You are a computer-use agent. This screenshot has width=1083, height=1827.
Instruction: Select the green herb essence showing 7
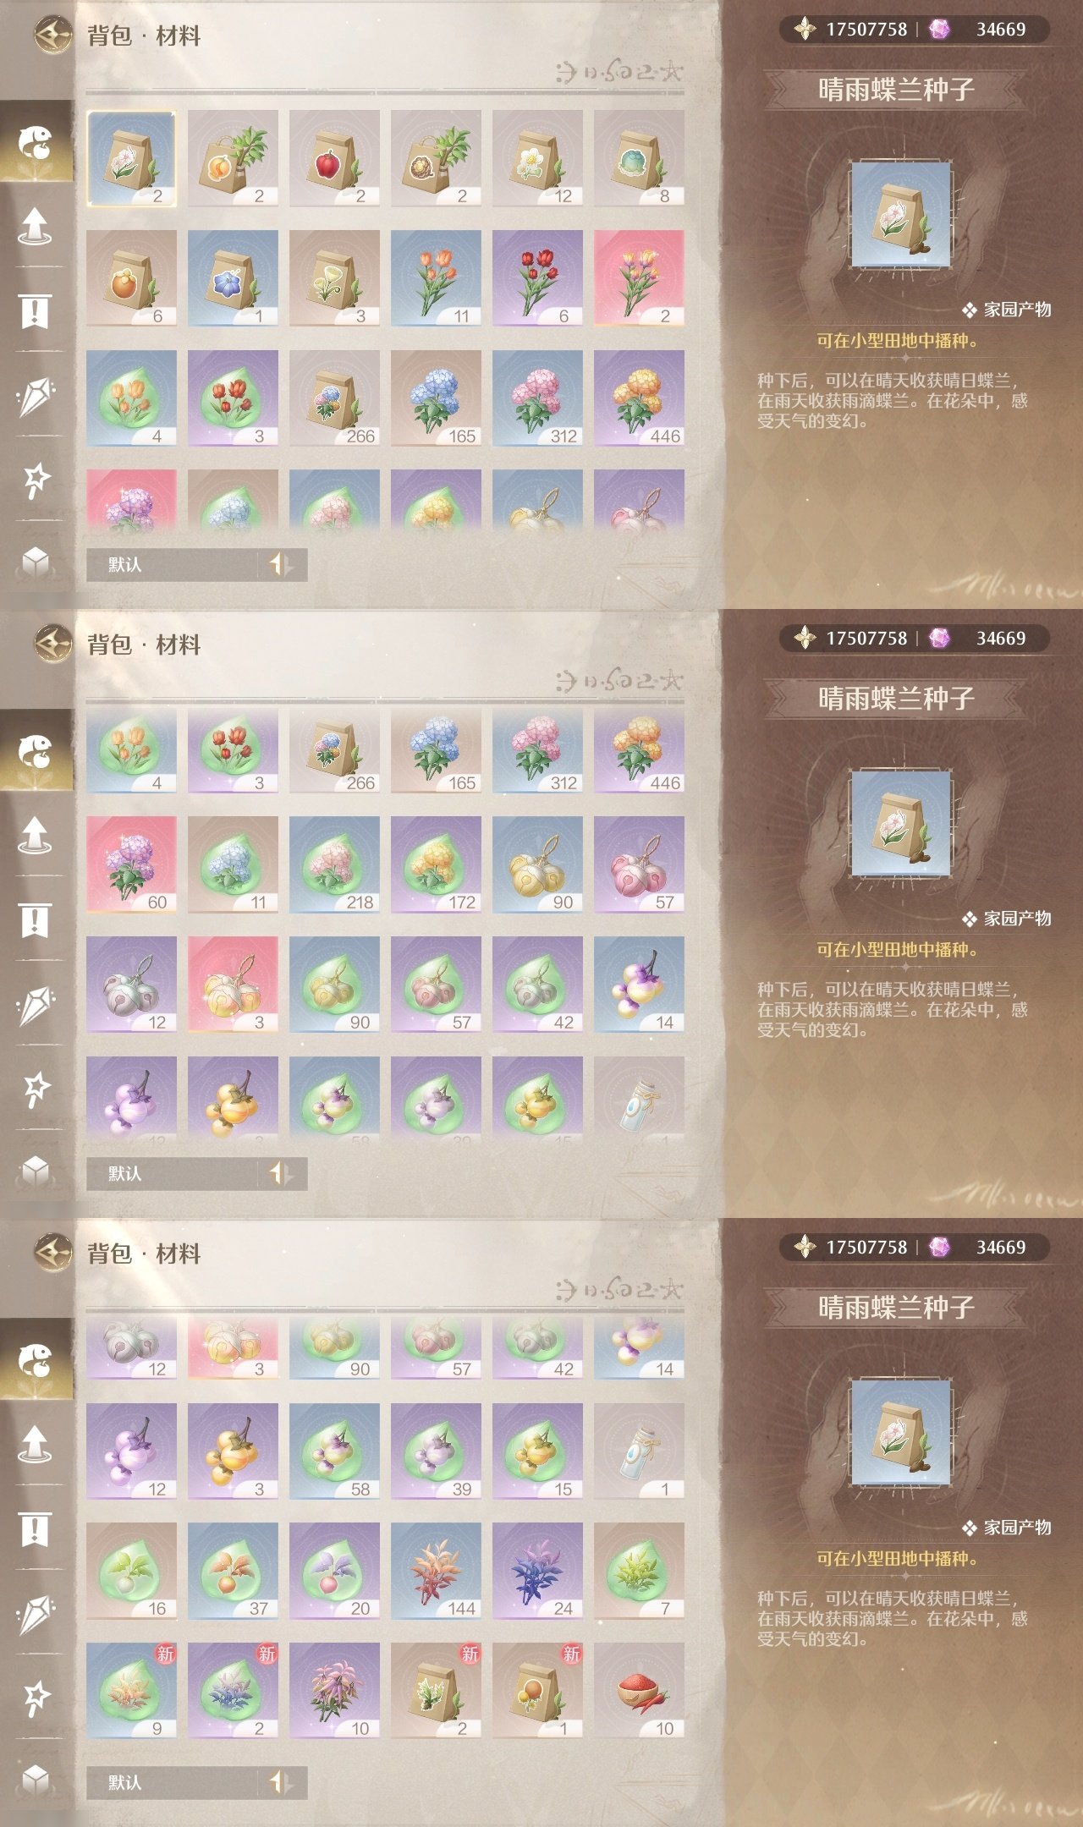[x=639, y=1571]
